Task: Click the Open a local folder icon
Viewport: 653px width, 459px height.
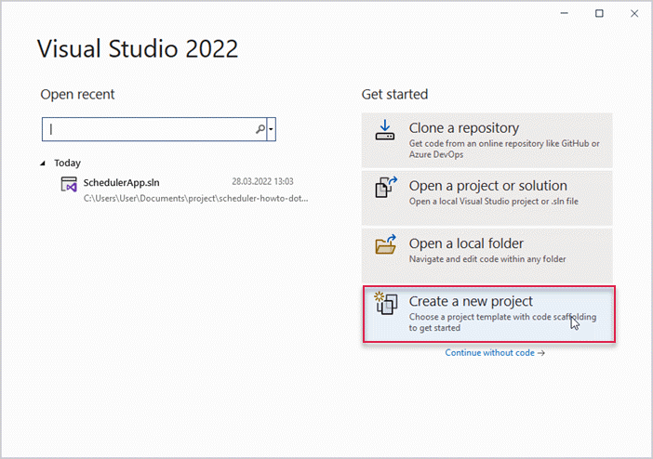Action: pyautogui.click(x=385, y=245)
